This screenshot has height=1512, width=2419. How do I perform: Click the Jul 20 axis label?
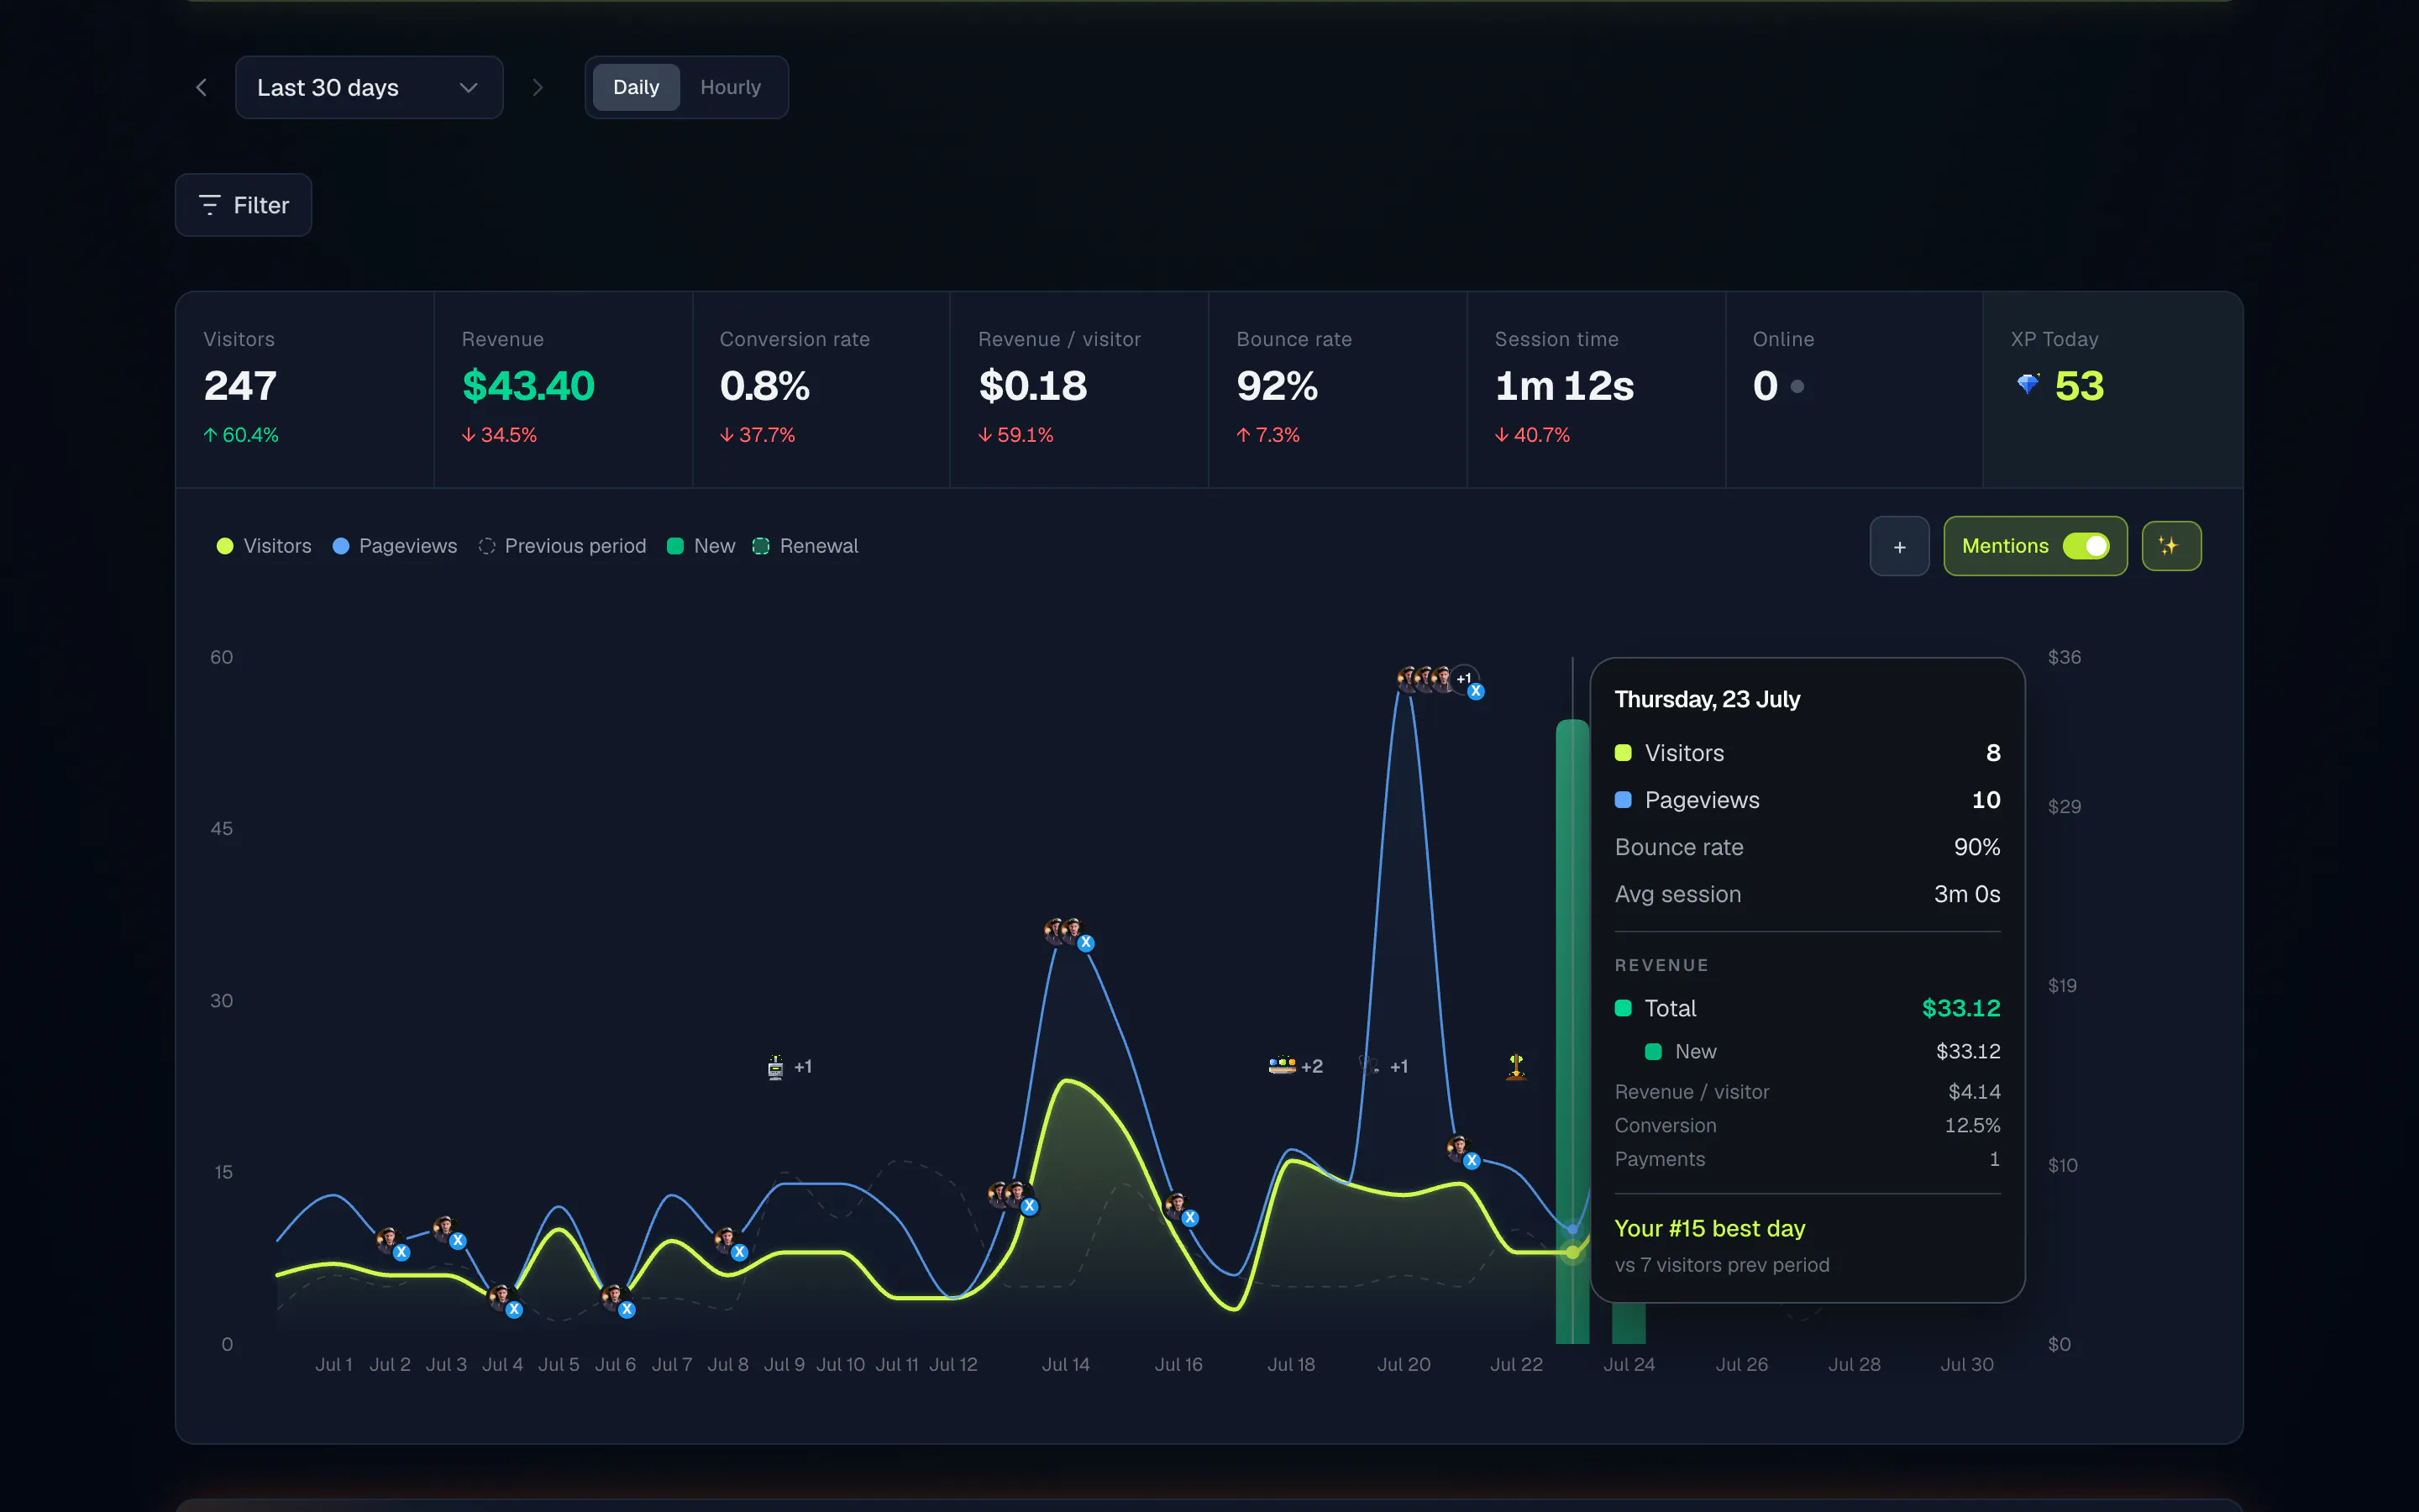(1404, 1364)
